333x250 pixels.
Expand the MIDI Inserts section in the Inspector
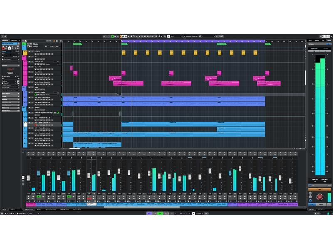pyautogui.click(x=10, y=108)
